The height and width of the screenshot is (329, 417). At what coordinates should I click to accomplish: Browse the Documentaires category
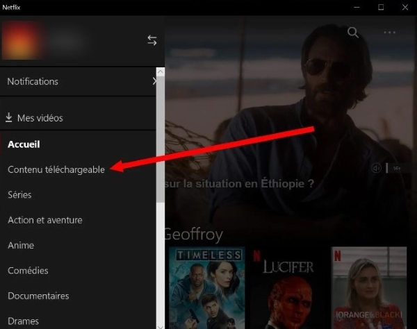coord(38,296)
